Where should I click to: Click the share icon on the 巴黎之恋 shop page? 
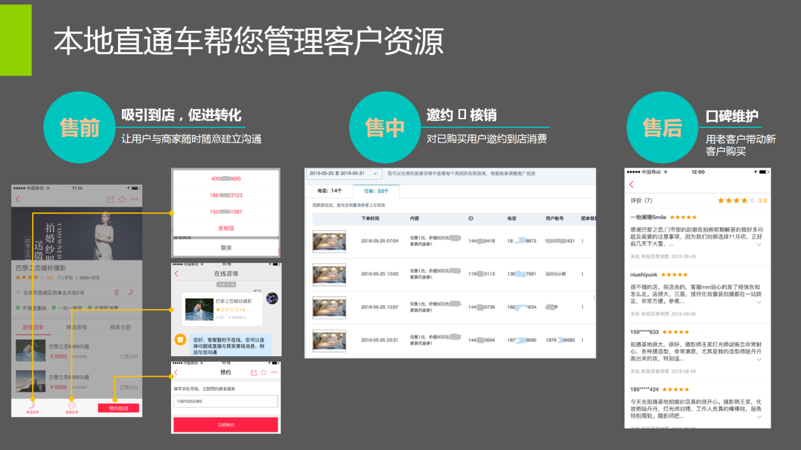(x=110, y=199)
